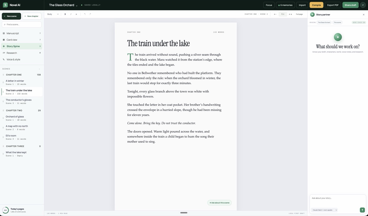Click drag handle beside Chapter Two
Viewport: 368px width, 216px height.
tap(3, 110)
